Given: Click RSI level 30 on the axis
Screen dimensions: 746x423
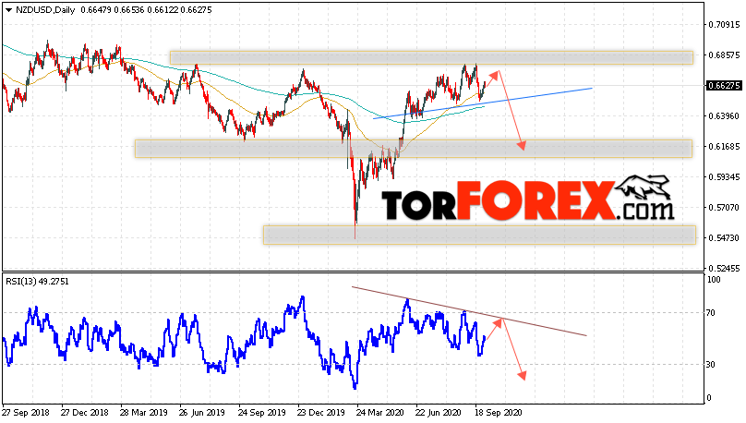Looking at the screenshot, I should point(710,365).
